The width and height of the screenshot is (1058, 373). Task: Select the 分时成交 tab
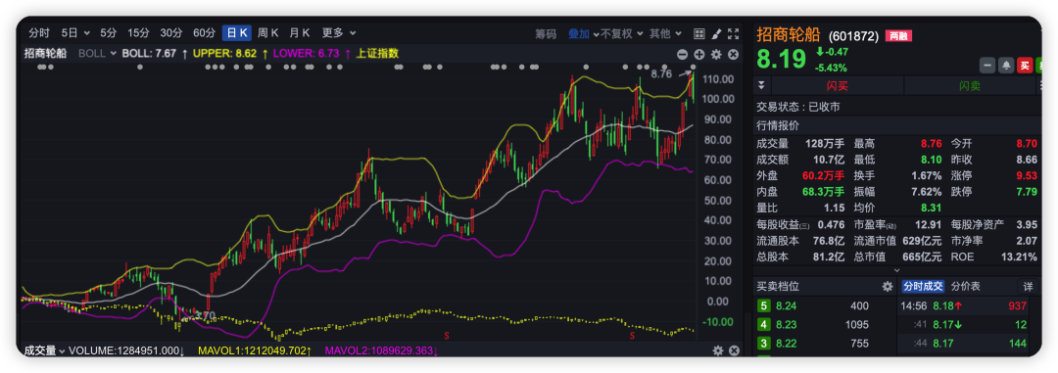[x=923, y=287]
